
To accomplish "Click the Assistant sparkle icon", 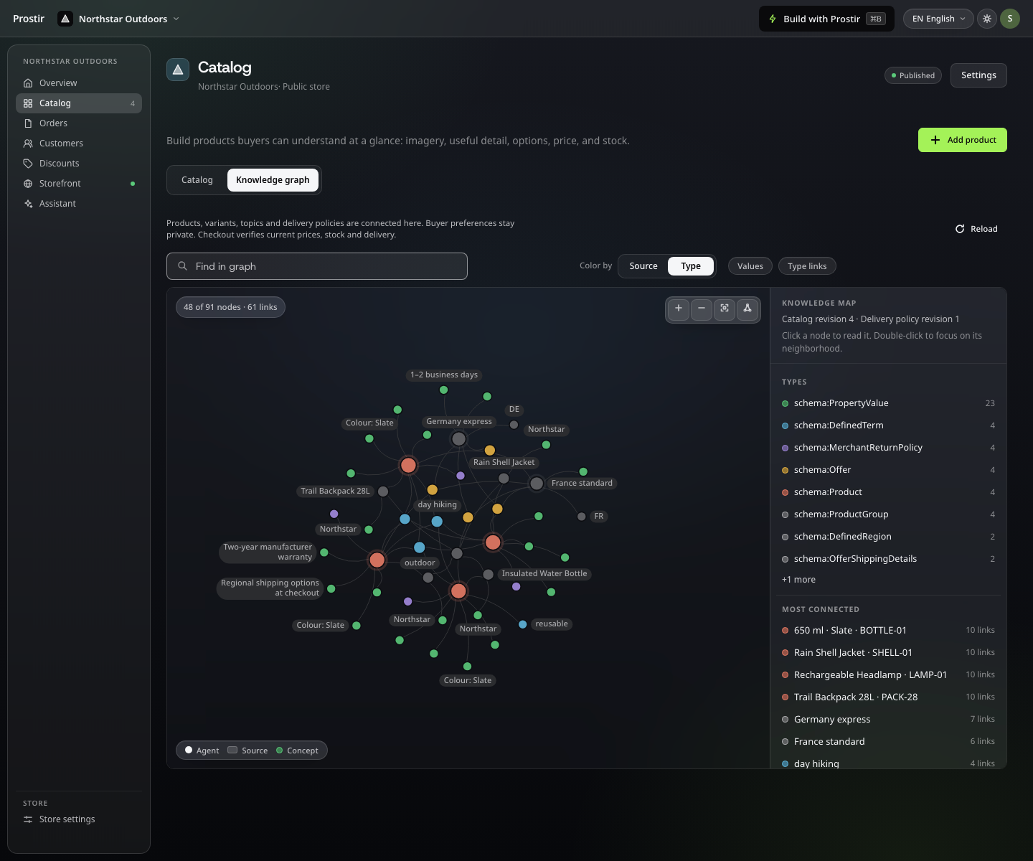I will pos(28,204).
